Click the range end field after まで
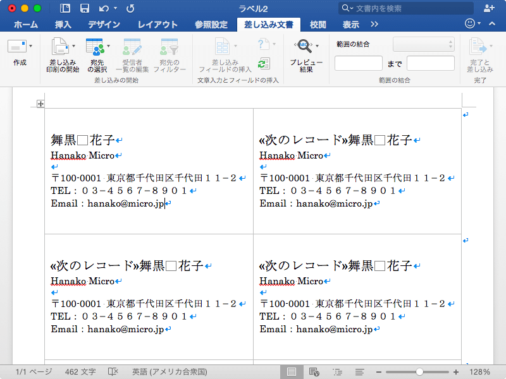Image resolution: width=506 pixels, height=379 pixels. coord(431,63)
